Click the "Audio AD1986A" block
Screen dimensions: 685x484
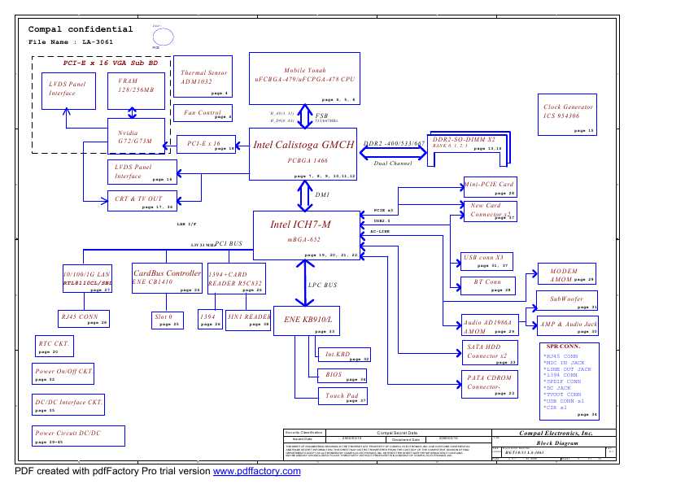click(x=491, y=325)
